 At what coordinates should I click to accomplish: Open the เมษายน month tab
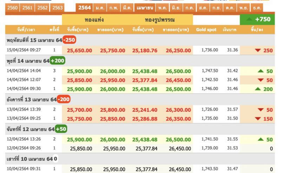coord(145,8)
